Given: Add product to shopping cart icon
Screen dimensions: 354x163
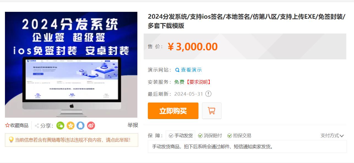Looking at the screenshot, I should point(212,111).
